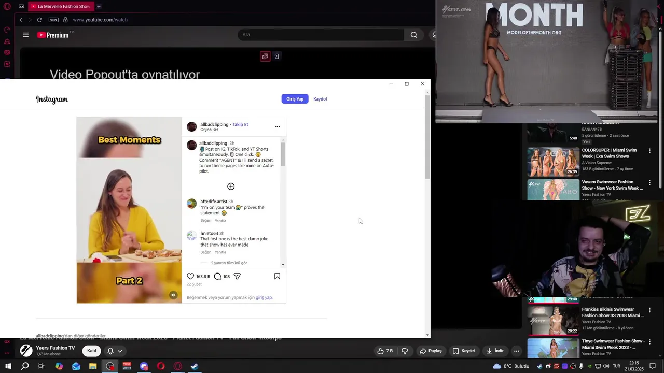This screenshot has height=373, width=664.
Task: Download video with İndir button
Action: [495, 351]
